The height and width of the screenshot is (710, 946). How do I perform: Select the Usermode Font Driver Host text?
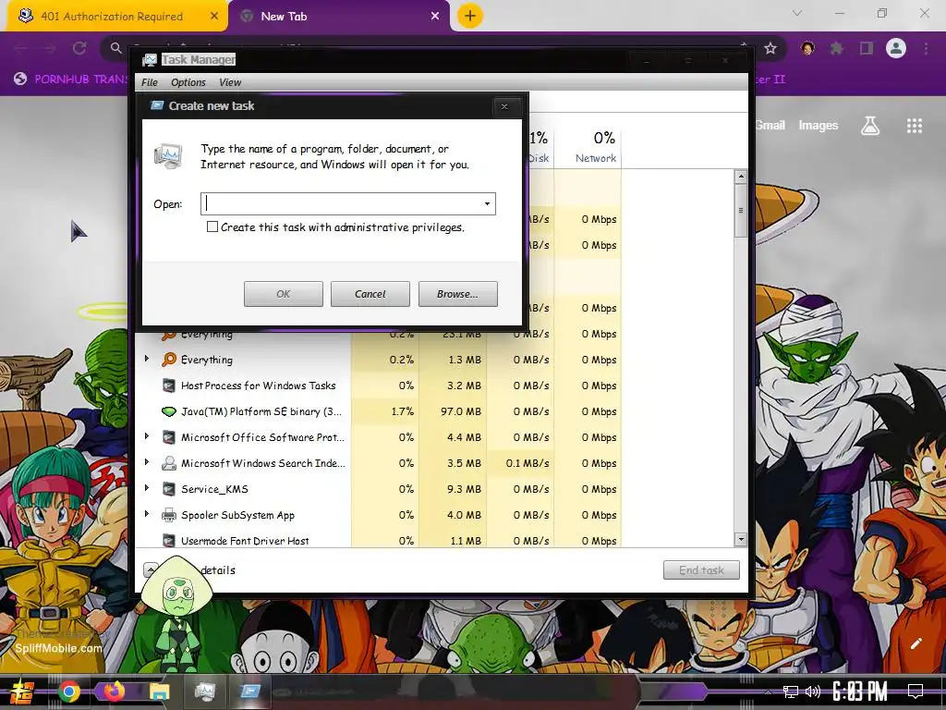pyautogui.click(x=245, y=540)
